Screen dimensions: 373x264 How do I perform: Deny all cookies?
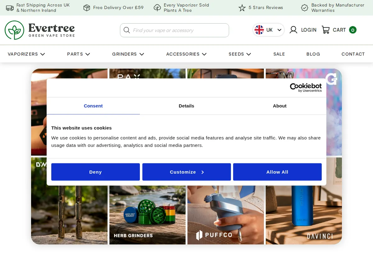(95, 172)
